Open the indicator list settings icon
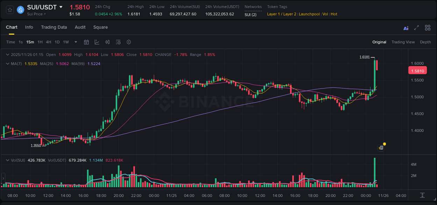The height and width of the screenshot is (205, 437). tap(118, 42)
